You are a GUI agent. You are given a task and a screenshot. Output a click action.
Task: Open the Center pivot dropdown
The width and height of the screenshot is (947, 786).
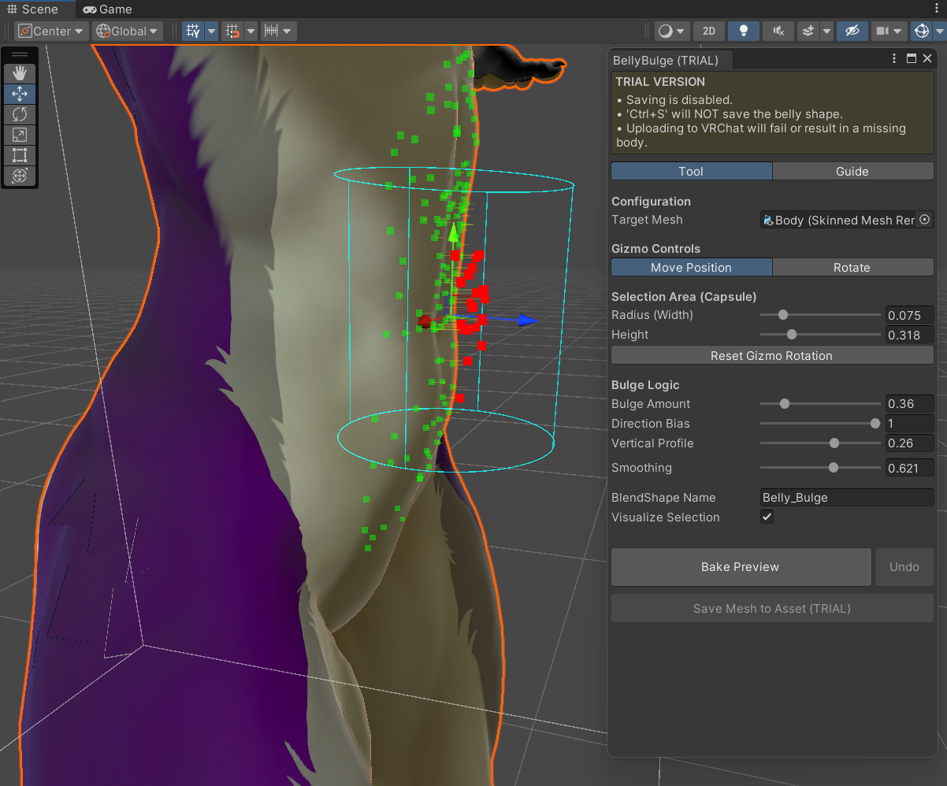pos(50,31)
